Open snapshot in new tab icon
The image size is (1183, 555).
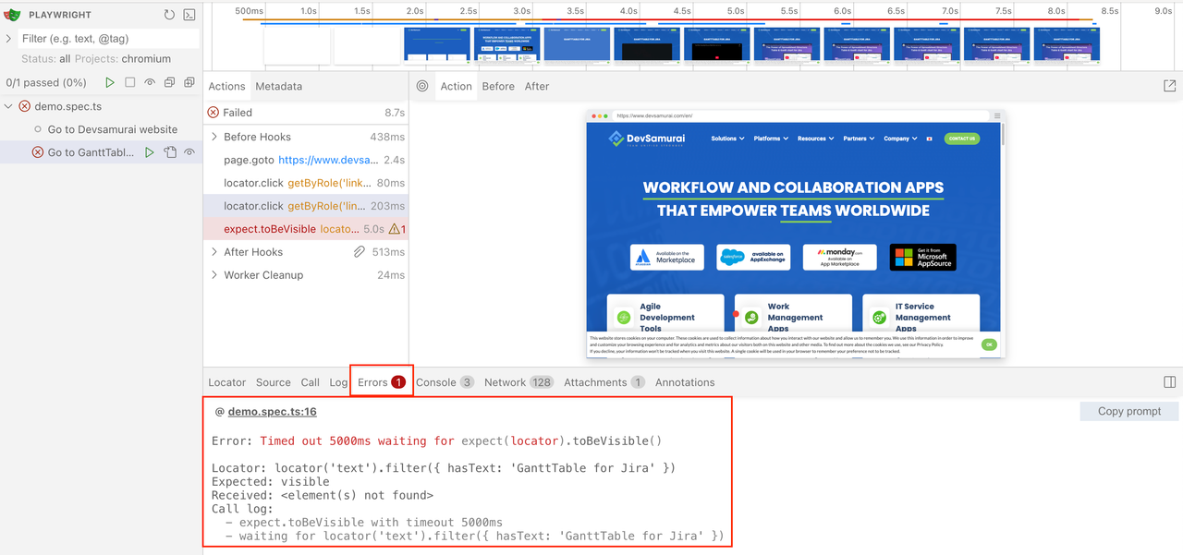click(x=1169, y=86)
